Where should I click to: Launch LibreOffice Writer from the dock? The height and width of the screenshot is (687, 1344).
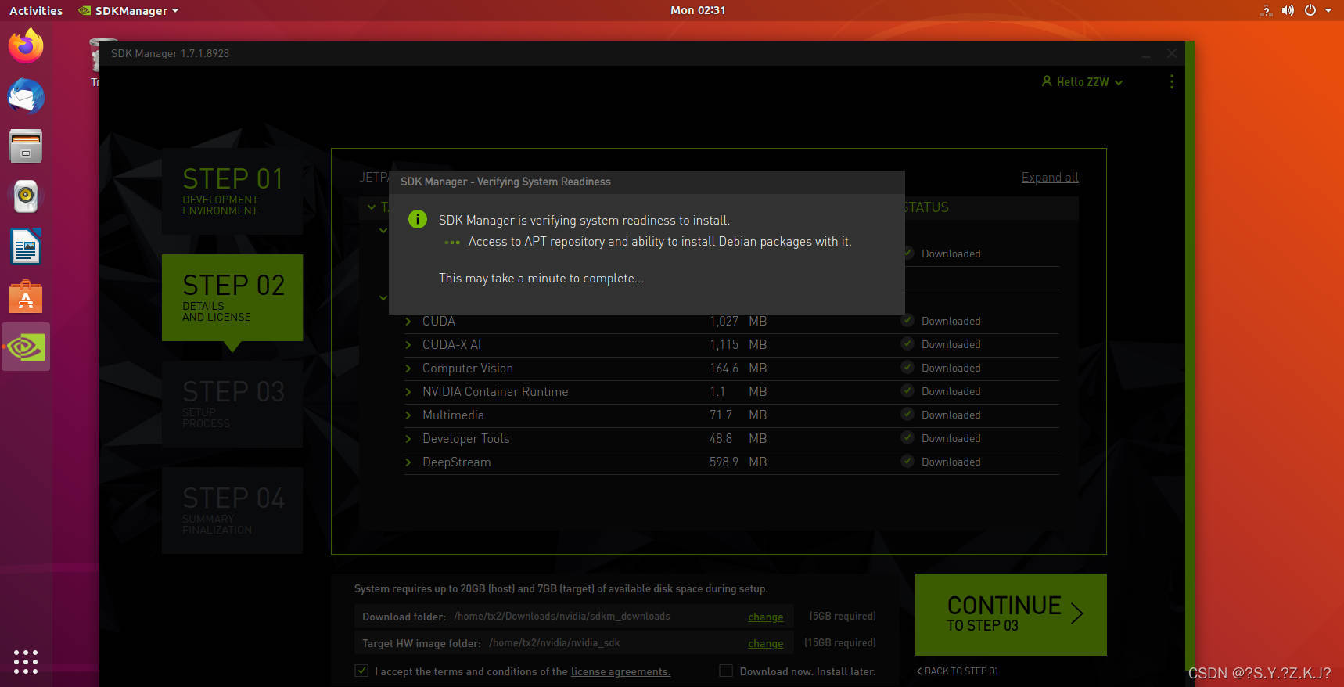[x=26, y=246]
